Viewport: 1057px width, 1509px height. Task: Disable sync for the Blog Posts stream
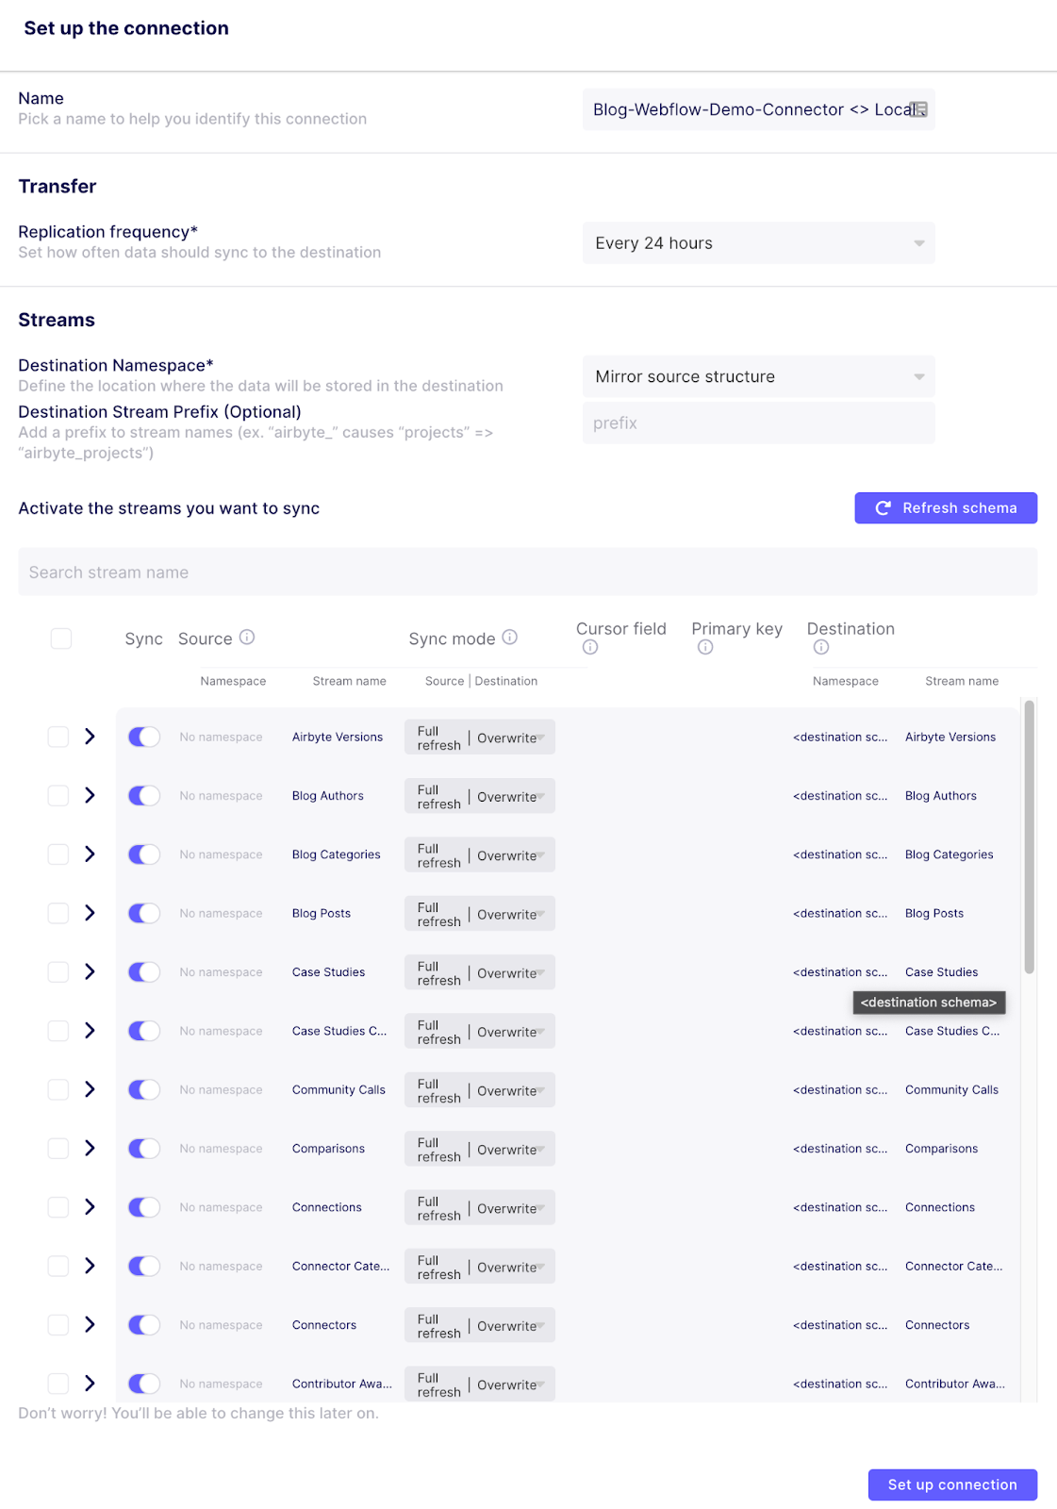pos(143,913)
